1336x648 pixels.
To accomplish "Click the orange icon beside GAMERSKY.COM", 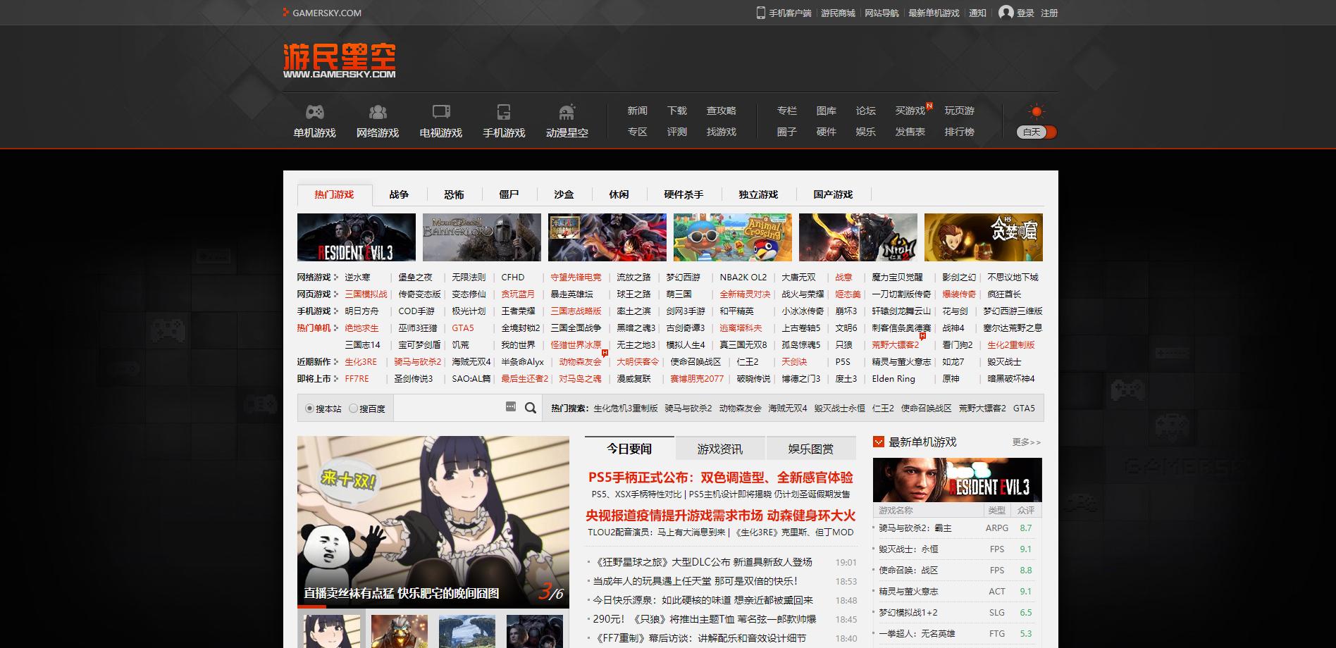I will click(x=285, y=13).
